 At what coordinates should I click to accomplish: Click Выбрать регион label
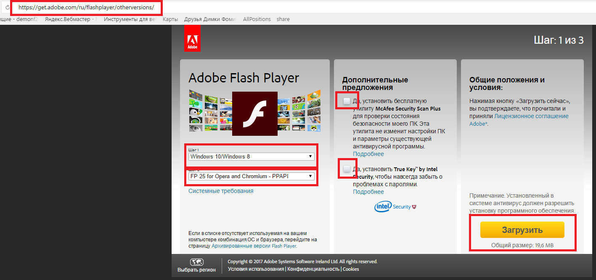(x=196, y=270)
